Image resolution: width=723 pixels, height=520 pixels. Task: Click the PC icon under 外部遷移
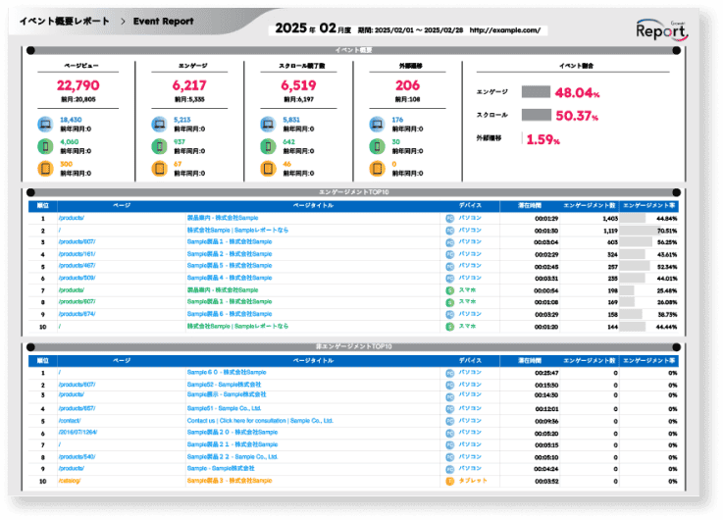pyautogui.click(x=376, y=124)
